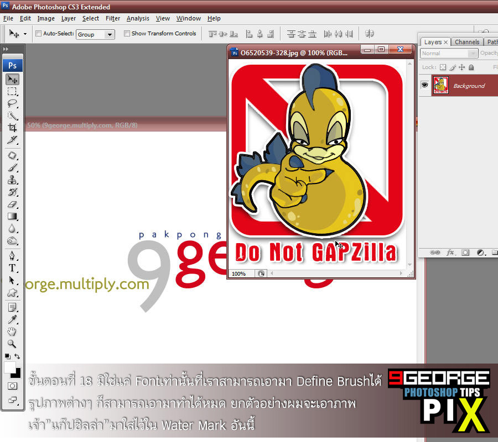Open the tool preset picker arrow
The width and height of the screenshot is (498, 442).
coord(25,34)
